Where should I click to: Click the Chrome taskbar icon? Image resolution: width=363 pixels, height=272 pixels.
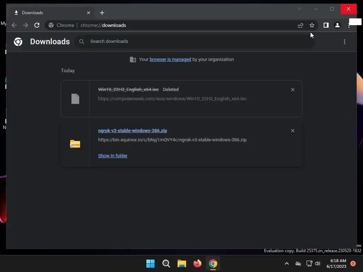213,263
